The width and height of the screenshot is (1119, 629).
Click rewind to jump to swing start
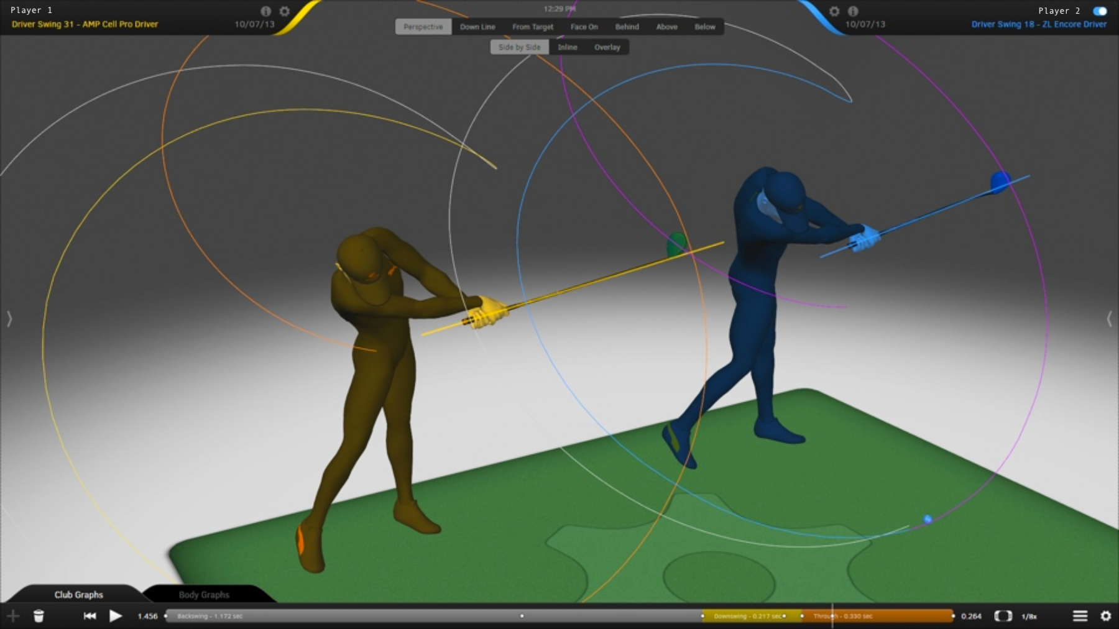pyautogui.click(x=89, y=616)
